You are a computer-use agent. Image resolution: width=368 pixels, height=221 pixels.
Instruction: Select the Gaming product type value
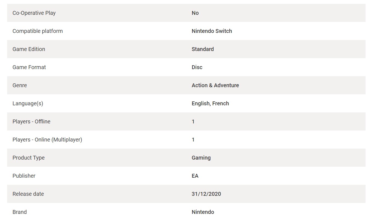point(201,158)
